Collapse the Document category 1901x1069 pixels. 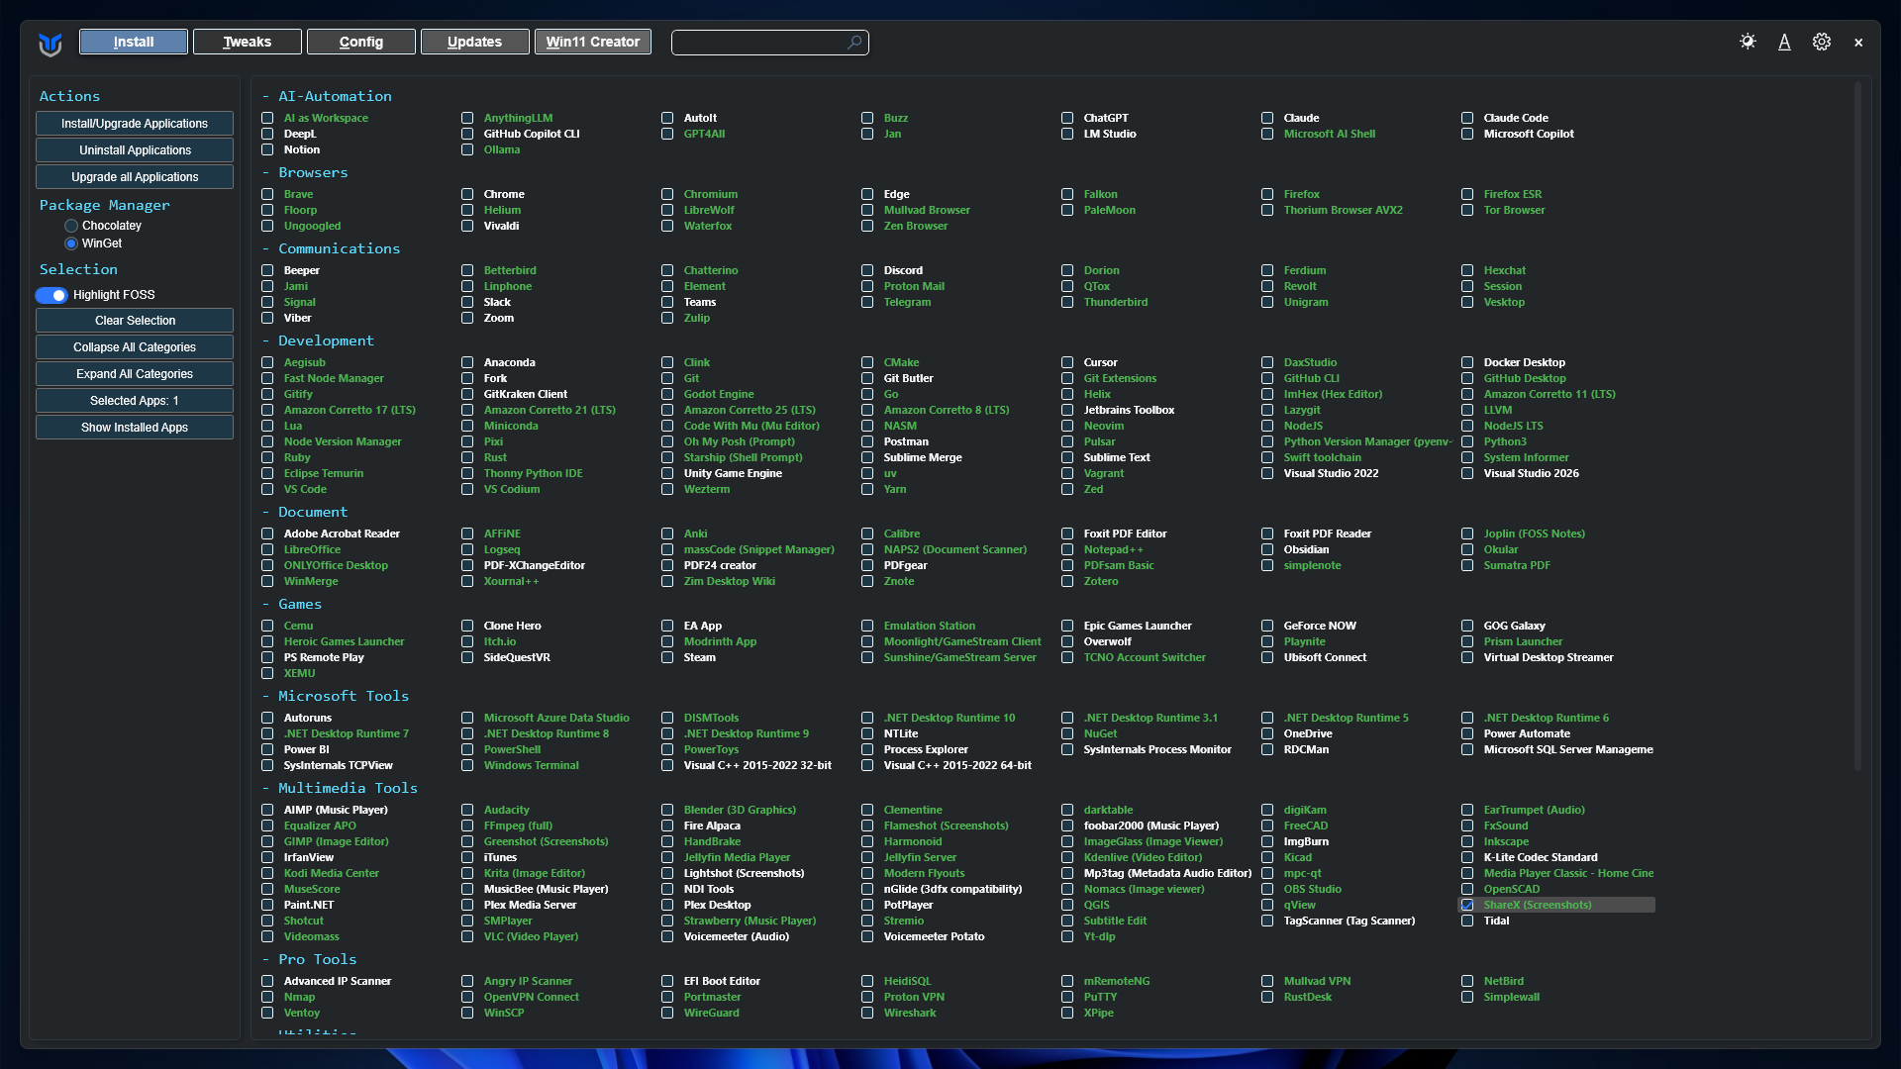[305, 512]
